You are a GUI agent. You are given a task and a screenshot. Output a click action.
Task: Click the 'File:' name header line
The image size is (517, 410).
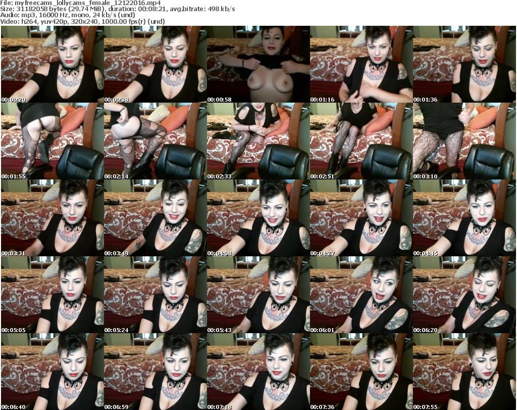pyautogui.click(x=80, y=3)
